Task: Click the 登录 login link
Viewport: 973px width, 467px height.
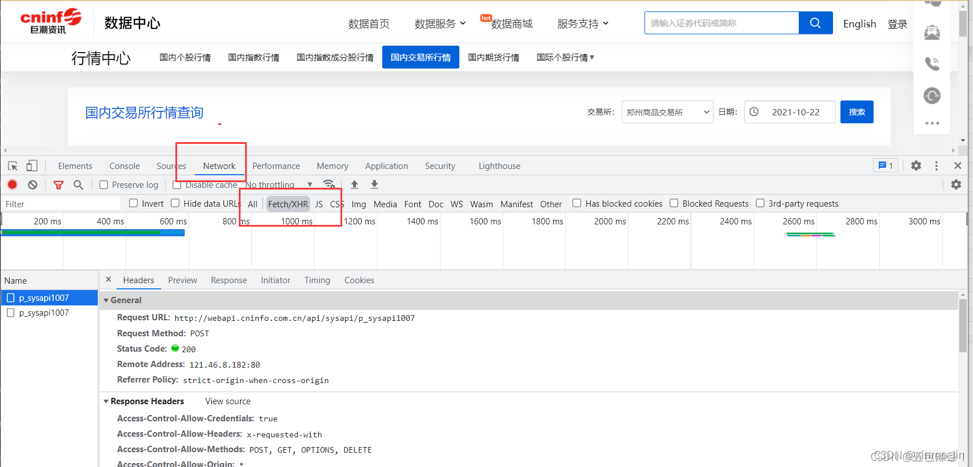Action: pos(898,23)
